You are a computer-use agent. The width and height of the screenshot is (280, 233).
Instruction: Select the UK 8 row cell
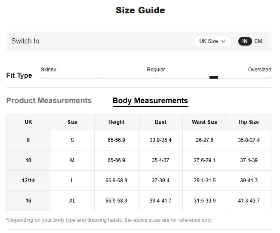click(28, 140)
